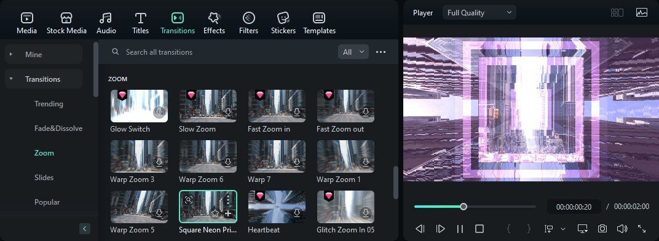Download the Warp Zoom 5 transition
The height and width of the screenshot is (241, 659).
click(159, 213)
